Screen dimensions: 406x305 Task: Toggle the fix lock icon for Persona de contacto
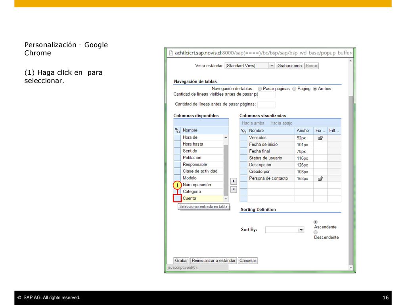click(320, 178)
